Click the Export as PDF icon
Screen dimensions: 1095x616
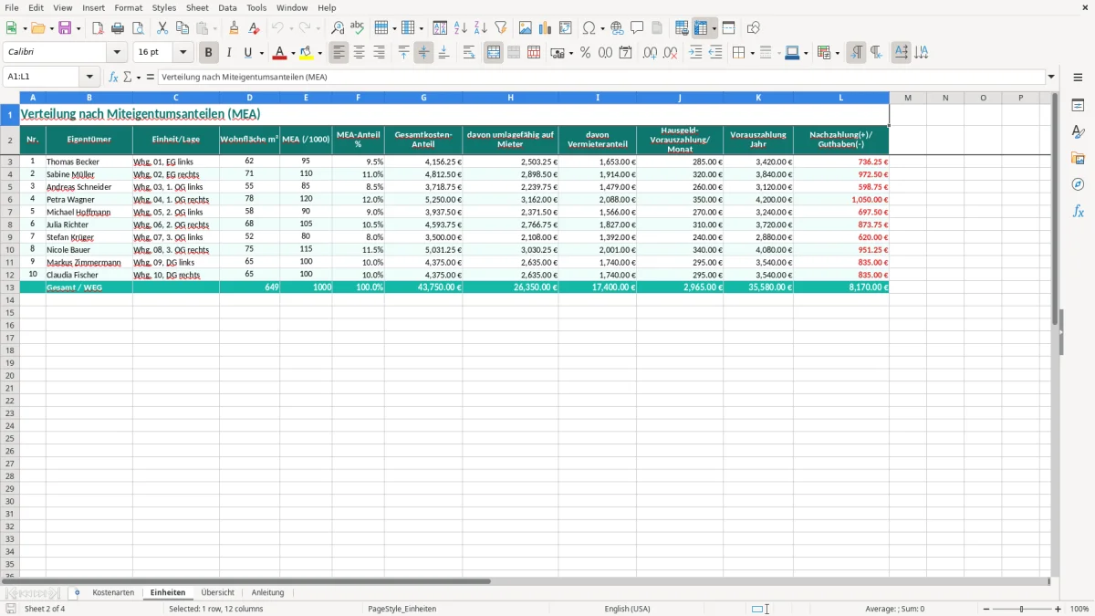point(98,28)
